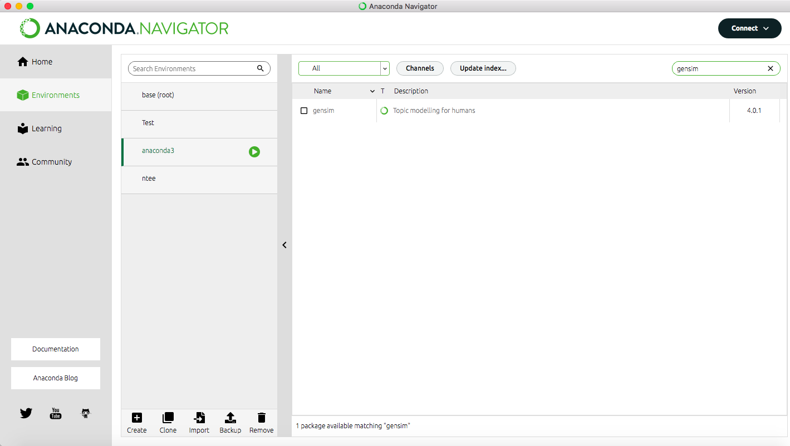Viewport: 790px width, 446px height.
Task: Select the anaconda3 environment
Action: click(199, 152)
